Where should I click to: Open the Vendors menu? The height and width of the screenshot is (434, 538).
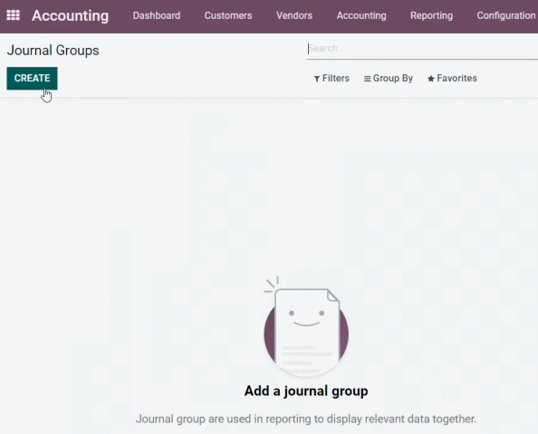click(x=294, y=15)
